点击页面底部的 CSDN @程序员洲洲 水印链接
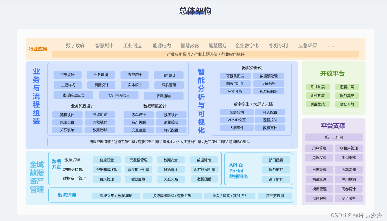Image resolution: width=387 pixels, height=221 pixels. click(x=356, y=216)
